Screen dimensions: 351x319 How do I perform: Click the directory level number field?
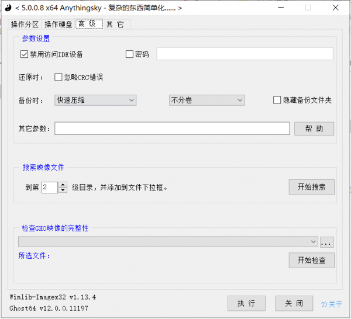click(50, 187)
